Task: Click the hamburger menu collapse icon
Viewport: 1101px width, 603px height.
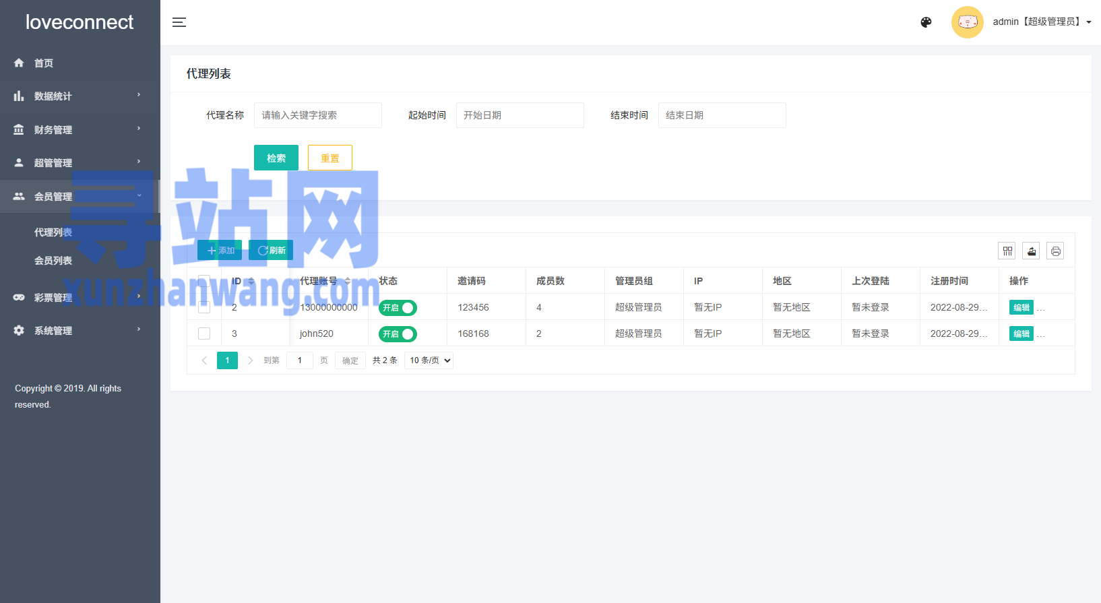Action: (179, 22)
